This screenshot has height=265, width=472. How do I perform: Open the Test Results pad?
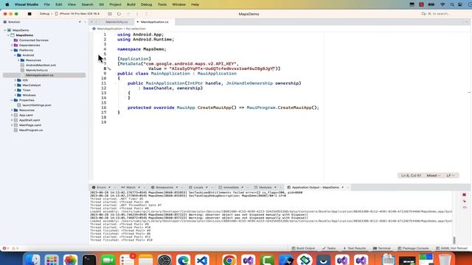355,249
